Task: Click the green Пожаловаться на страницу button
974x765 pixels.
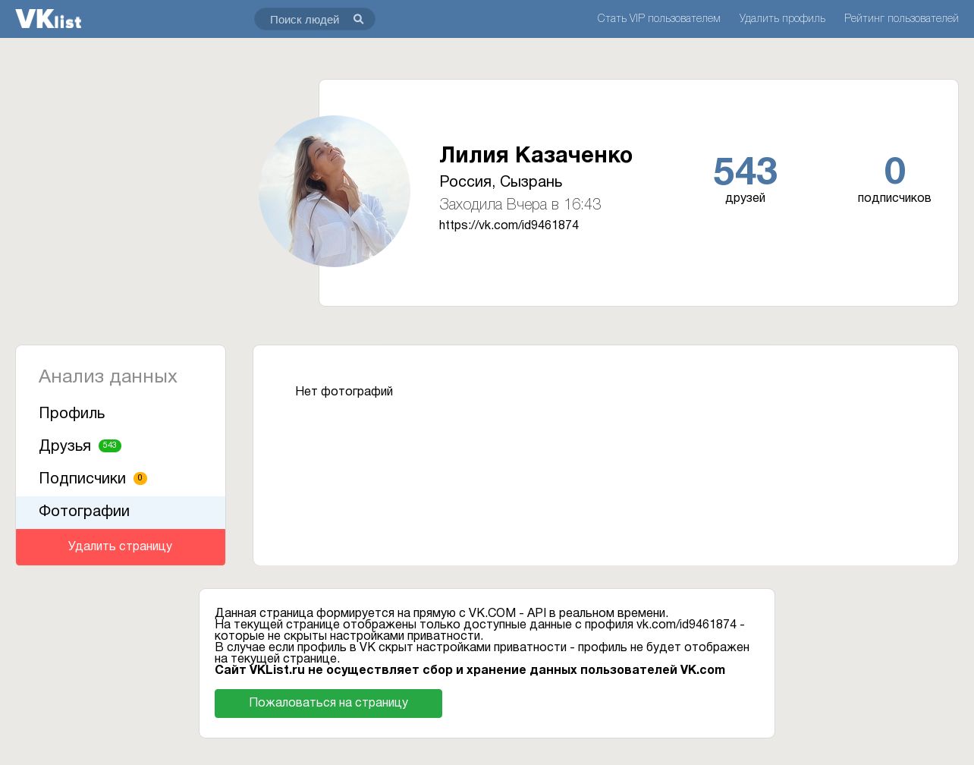Action: [x=328, y=704]
